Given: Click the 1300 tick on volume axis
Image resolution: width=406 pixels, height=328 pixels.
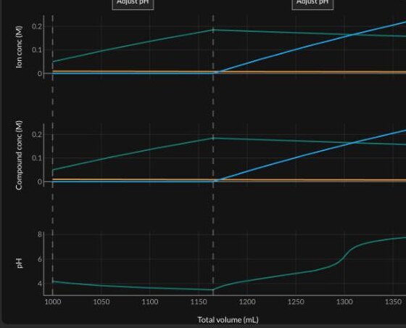Looking at the screenshot, I should tap(344, 302).
